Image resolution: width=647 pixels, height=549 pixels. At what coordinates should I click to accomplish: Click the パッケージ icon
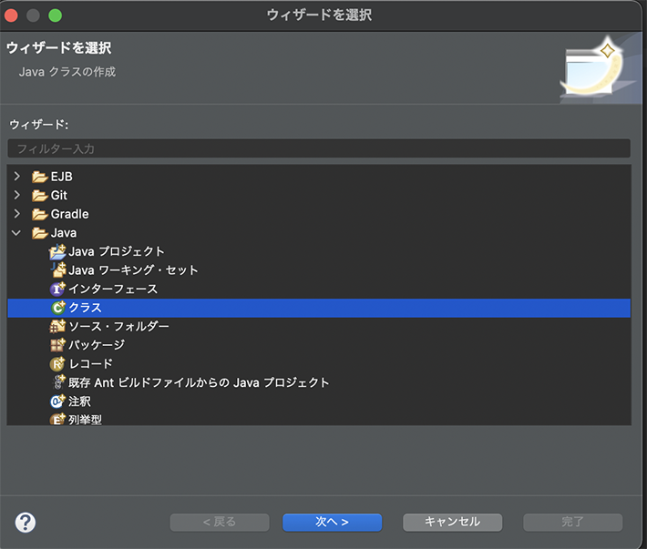coord(57,344)
